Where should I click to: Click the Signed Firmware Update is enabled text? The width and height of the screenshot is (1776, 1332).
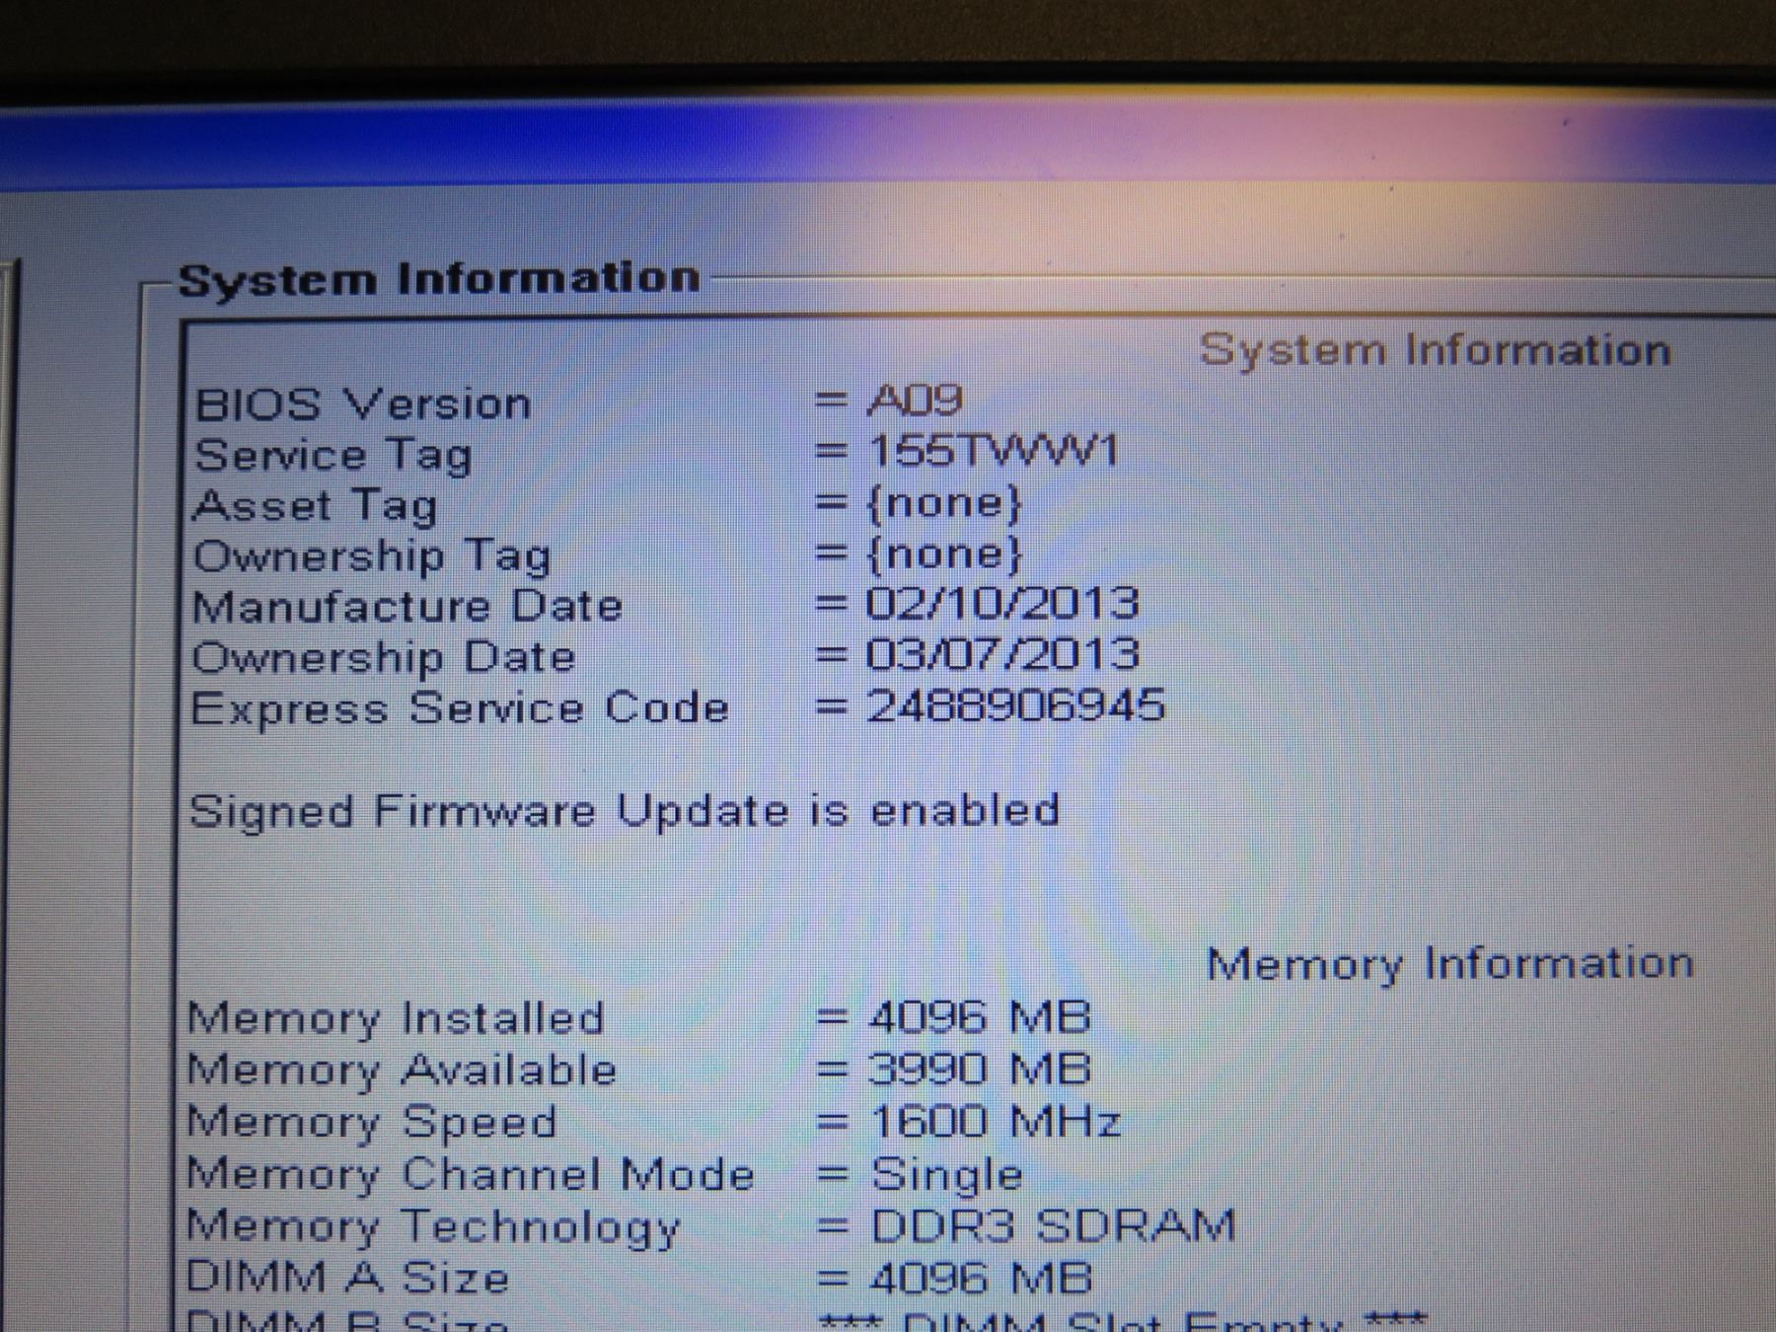tap(624, 811)
